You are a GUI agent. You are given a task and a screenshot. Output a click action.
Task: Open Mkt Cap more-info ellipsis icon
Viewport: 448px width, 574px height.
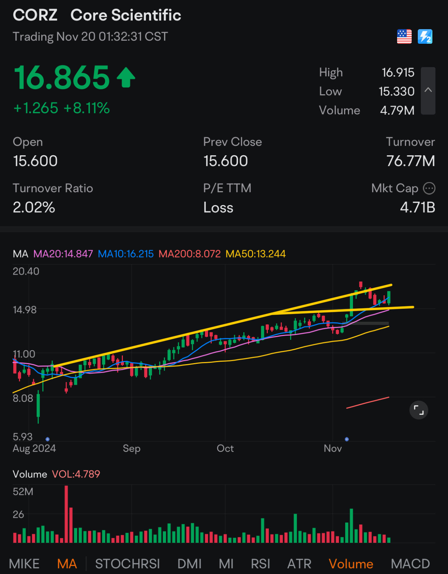429,188
